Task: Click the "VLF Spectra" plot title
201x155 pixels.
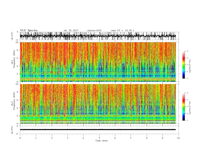Action: [x=29, y=30]
